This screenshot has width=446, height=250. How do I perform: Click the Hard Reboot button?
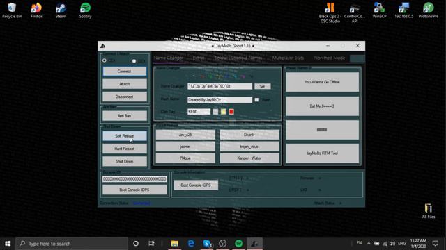(x=125, y=149)
